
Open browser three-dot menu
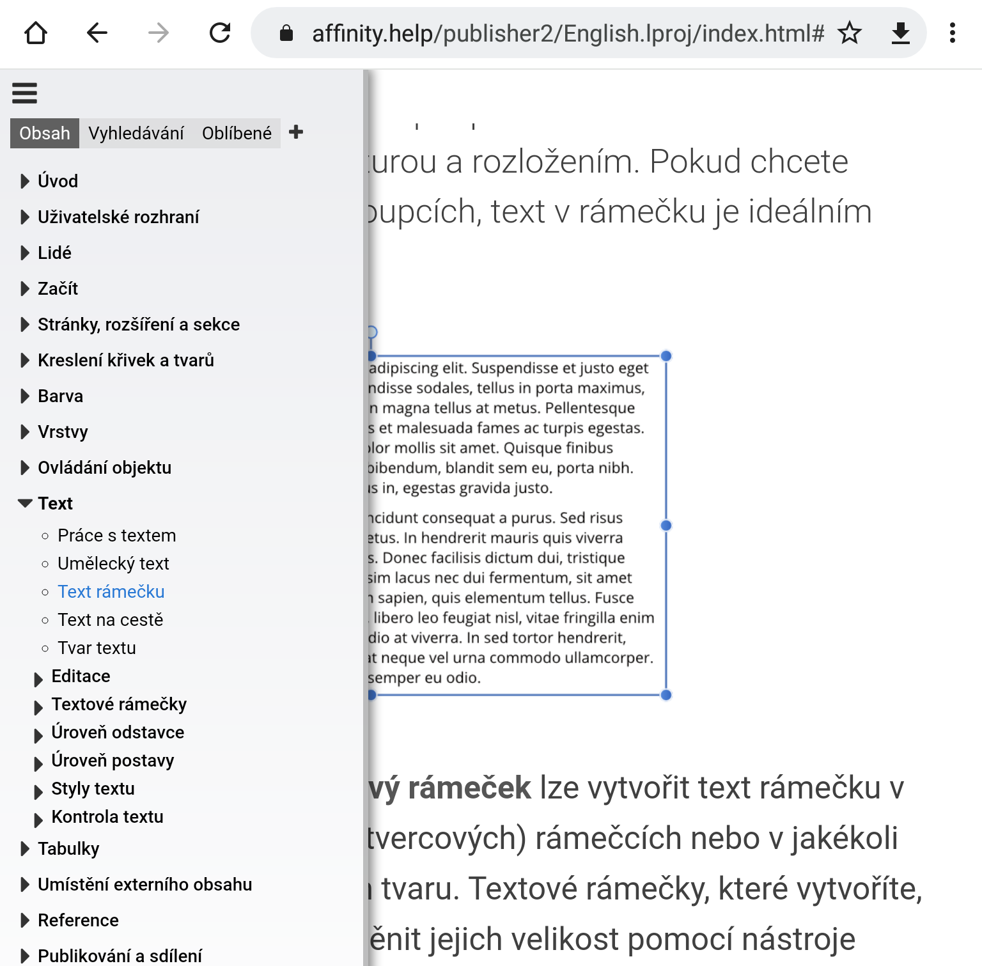tap(953, 33)
